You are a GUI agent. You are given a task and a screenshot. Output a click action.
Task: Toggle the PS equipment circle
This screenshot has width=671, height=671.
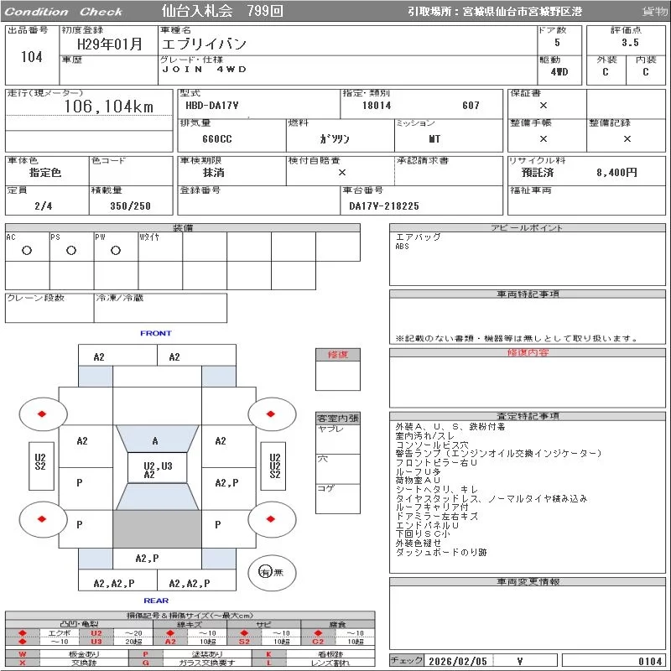pos(70,250)
